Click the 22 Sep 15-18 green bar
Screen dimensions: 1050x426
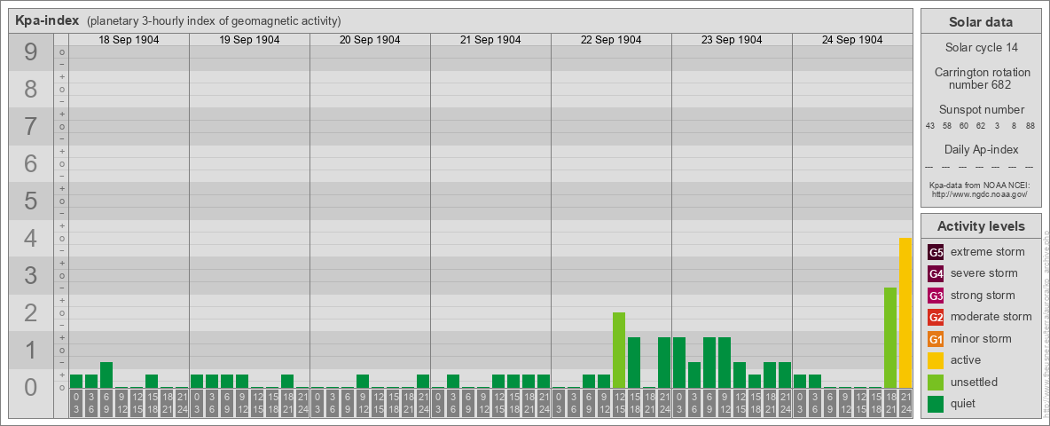tap(633, 362)
